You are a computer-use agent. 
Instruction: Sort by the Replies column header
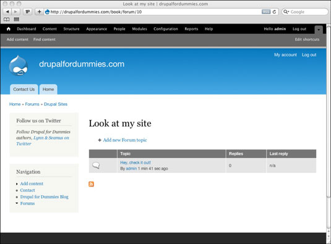tap(236, 154)
